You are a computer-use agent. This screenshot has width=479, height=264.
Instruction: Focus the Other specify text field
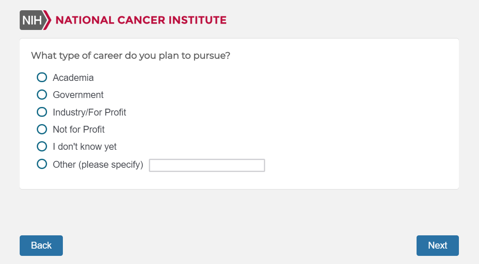pos(207,165)
